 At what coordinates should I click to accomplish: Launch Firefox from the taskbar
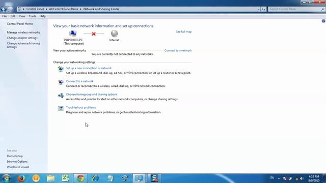(x=21, y=178)
